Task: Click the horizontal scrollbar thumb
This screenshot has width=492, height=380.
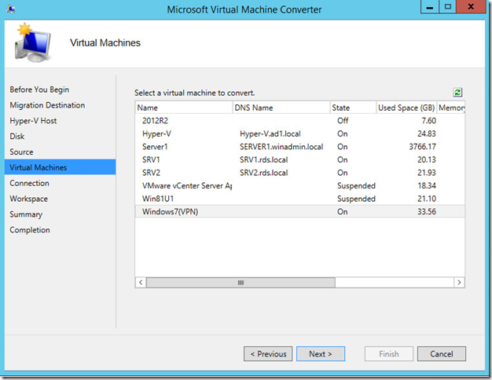Action: point(240,283)
